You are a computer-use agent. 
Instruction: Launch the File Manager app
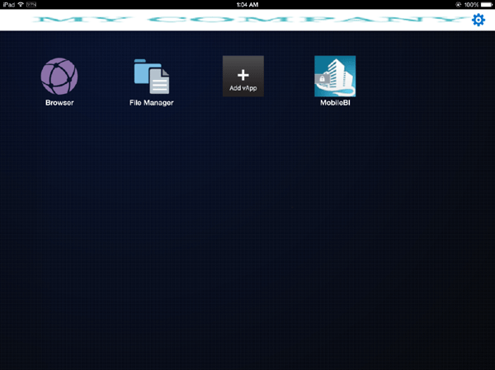[x=152, y=77]
